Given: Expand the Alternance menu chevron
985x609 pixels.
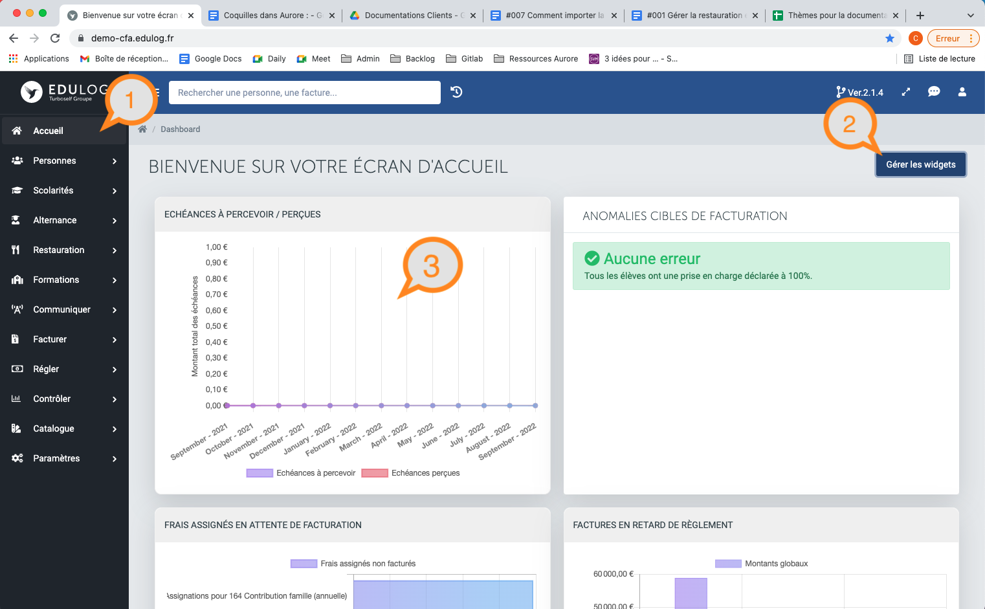Looking at the screenshot, I should 115,221.
